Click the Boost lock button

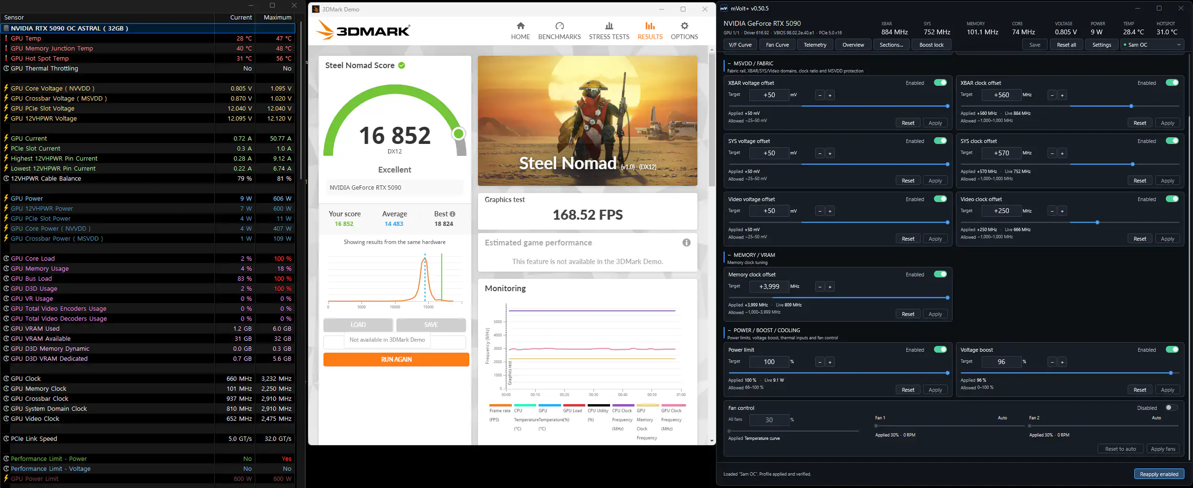(931, 45)
